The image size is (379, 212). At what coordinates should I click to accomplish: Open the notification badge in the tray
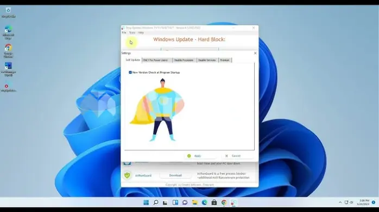[x=374, y=202]
